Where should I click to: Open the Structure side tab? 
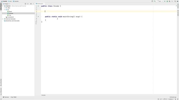click(1, 91)
